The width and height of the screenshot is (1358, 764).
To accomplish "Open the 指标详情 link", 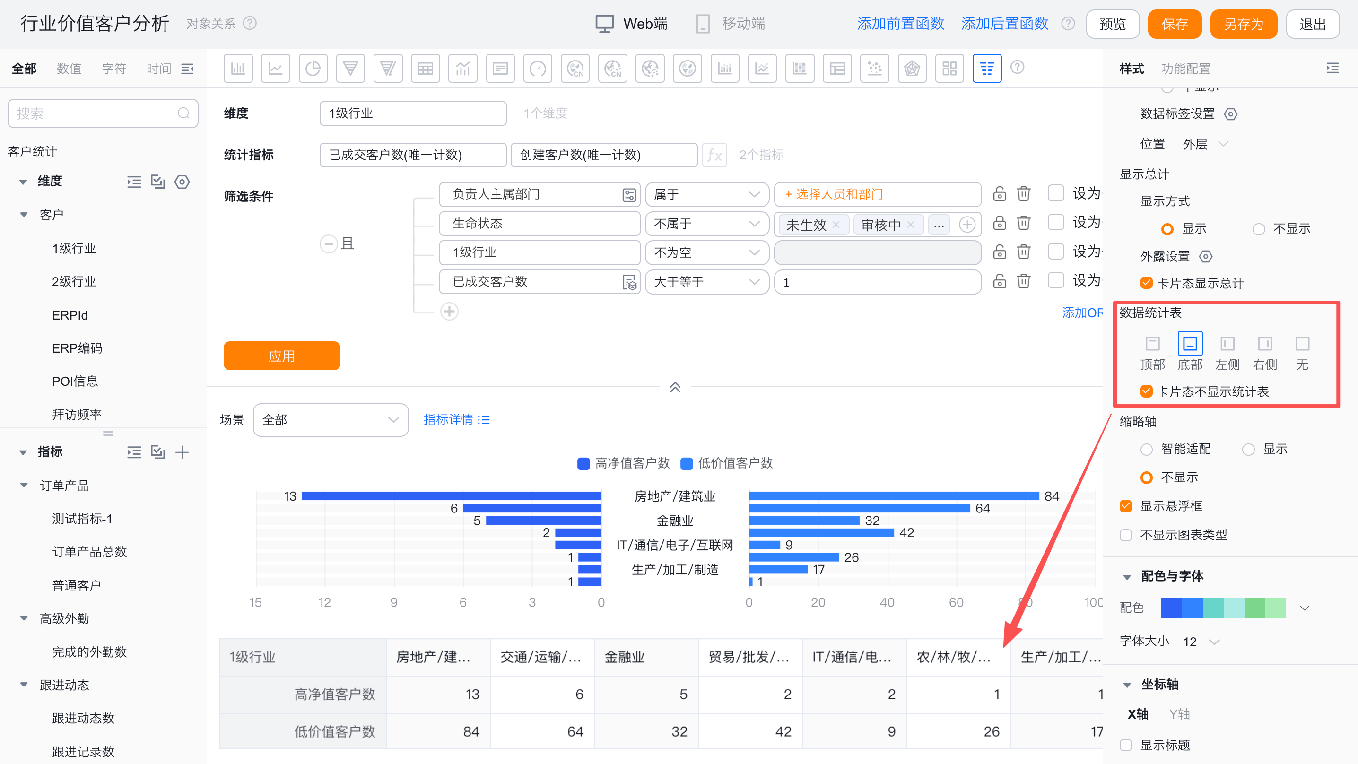I will 457,420.
